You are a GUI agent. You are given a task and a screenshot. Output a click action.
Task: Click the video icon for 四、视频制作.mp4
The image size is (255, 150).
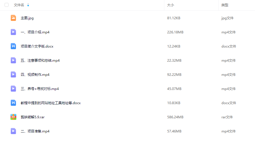click(13, 74)
